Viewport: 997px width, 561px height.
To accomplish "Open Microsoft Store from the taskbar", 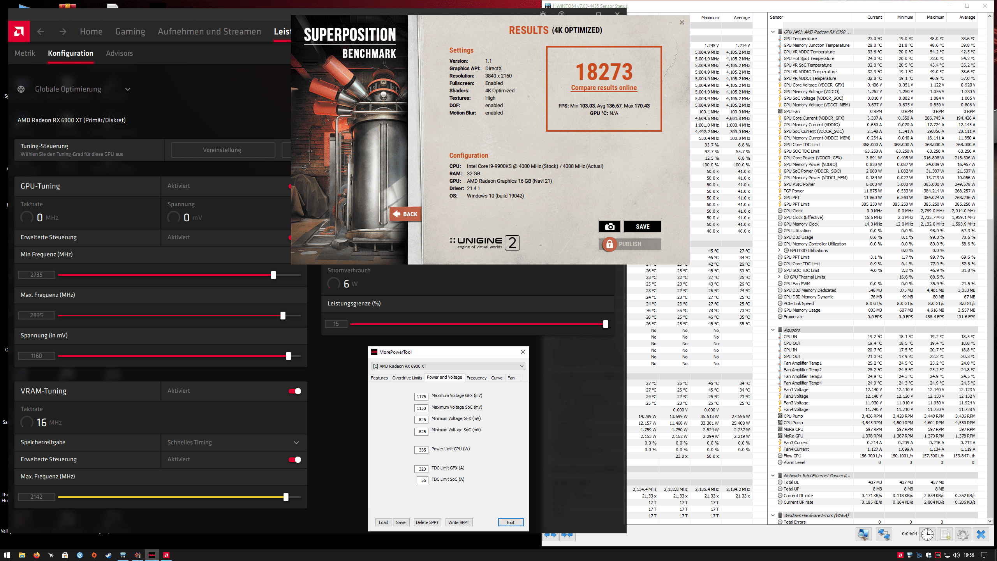I will (x=65, y=555).
